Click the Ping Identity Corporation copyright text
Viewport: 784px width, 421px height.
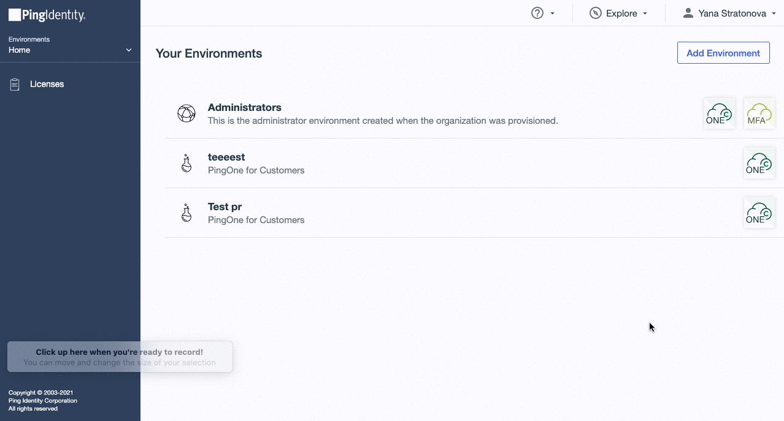click(43, 401)
